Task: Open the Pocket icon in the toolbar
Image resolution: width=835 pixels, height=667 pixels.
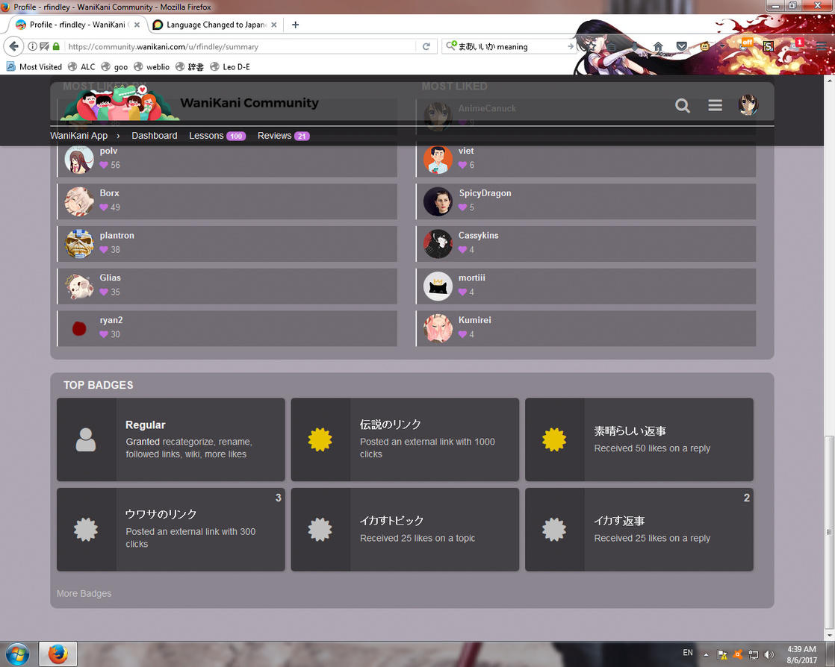Action: (682, 46)
